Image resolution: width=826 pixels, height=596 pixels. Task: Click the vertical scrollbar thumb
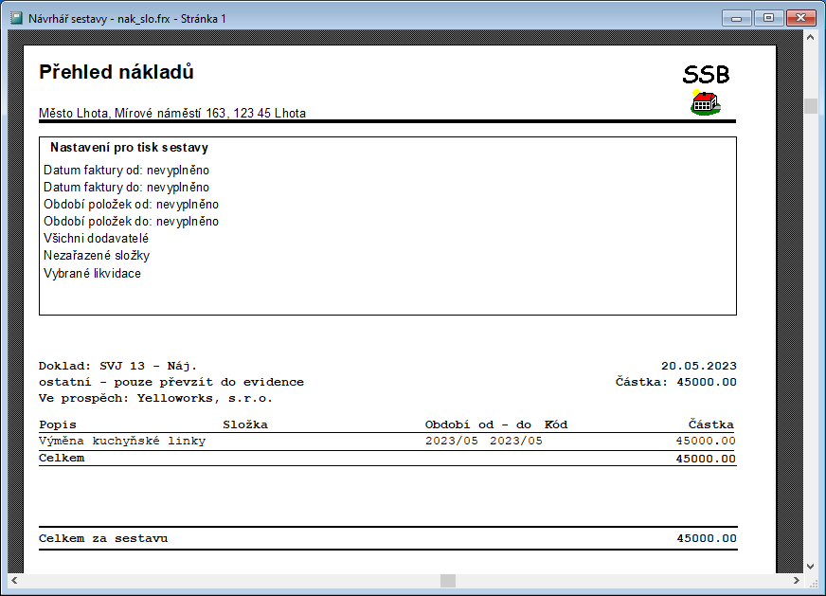[811, 105]
